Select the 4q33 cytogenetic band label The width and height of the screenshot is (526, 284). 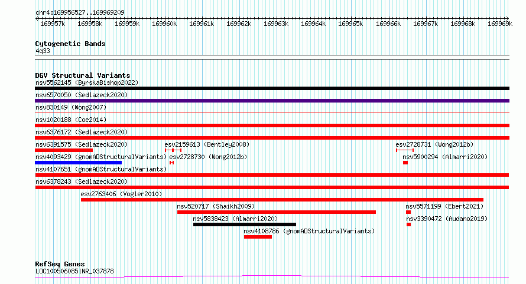pyautogui.click(x=43, y=51)
